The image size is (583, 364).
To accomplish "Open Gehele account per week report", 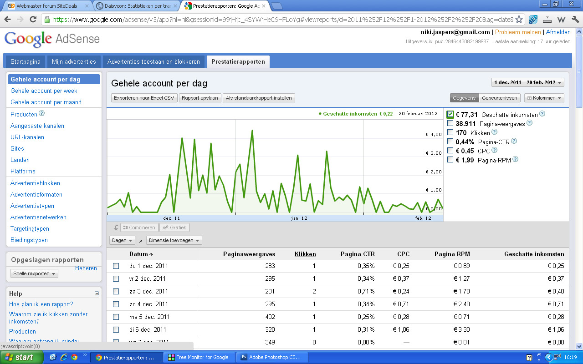I will (x=44, y=91).
